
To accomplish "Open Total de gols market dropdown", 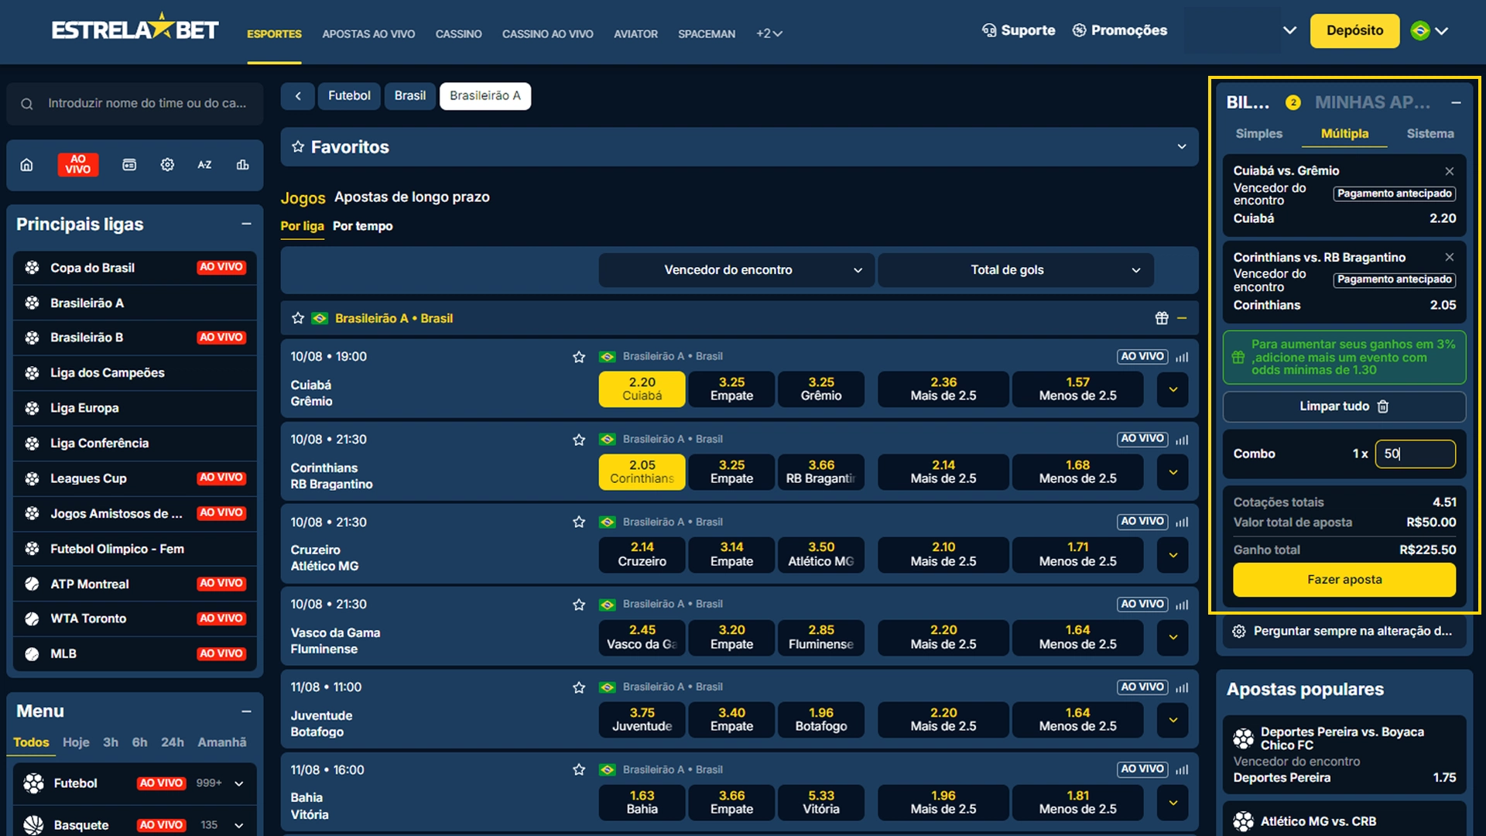I will coord(1015,270).
